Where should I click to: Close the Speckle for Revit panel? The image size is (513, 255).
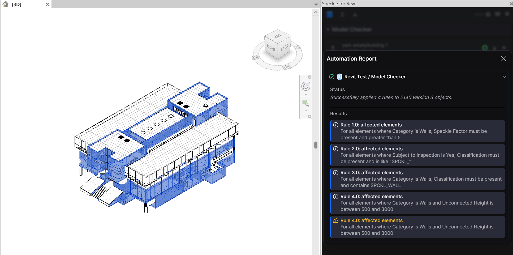point(511,4)
